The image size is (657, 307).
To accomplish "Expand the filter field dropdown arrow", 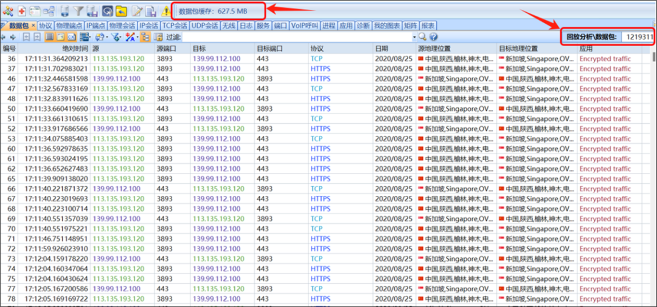I will click(414, 37).
